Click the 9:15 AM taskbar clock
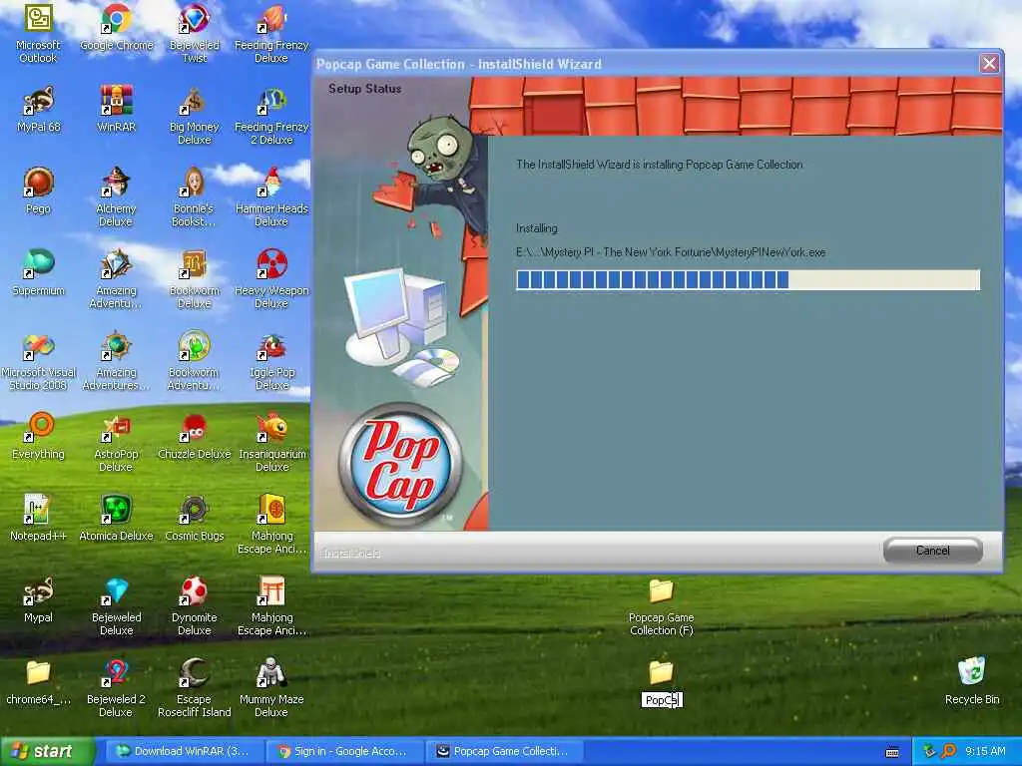Image resolution: width=1022 pixels, height=766 pixels. (x=985, y=752)
